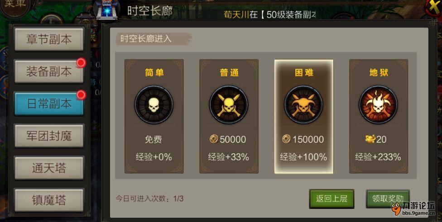Go to the 通天塔 menu entry
Viewport: 442px width, 222px height.
[49, 168]
